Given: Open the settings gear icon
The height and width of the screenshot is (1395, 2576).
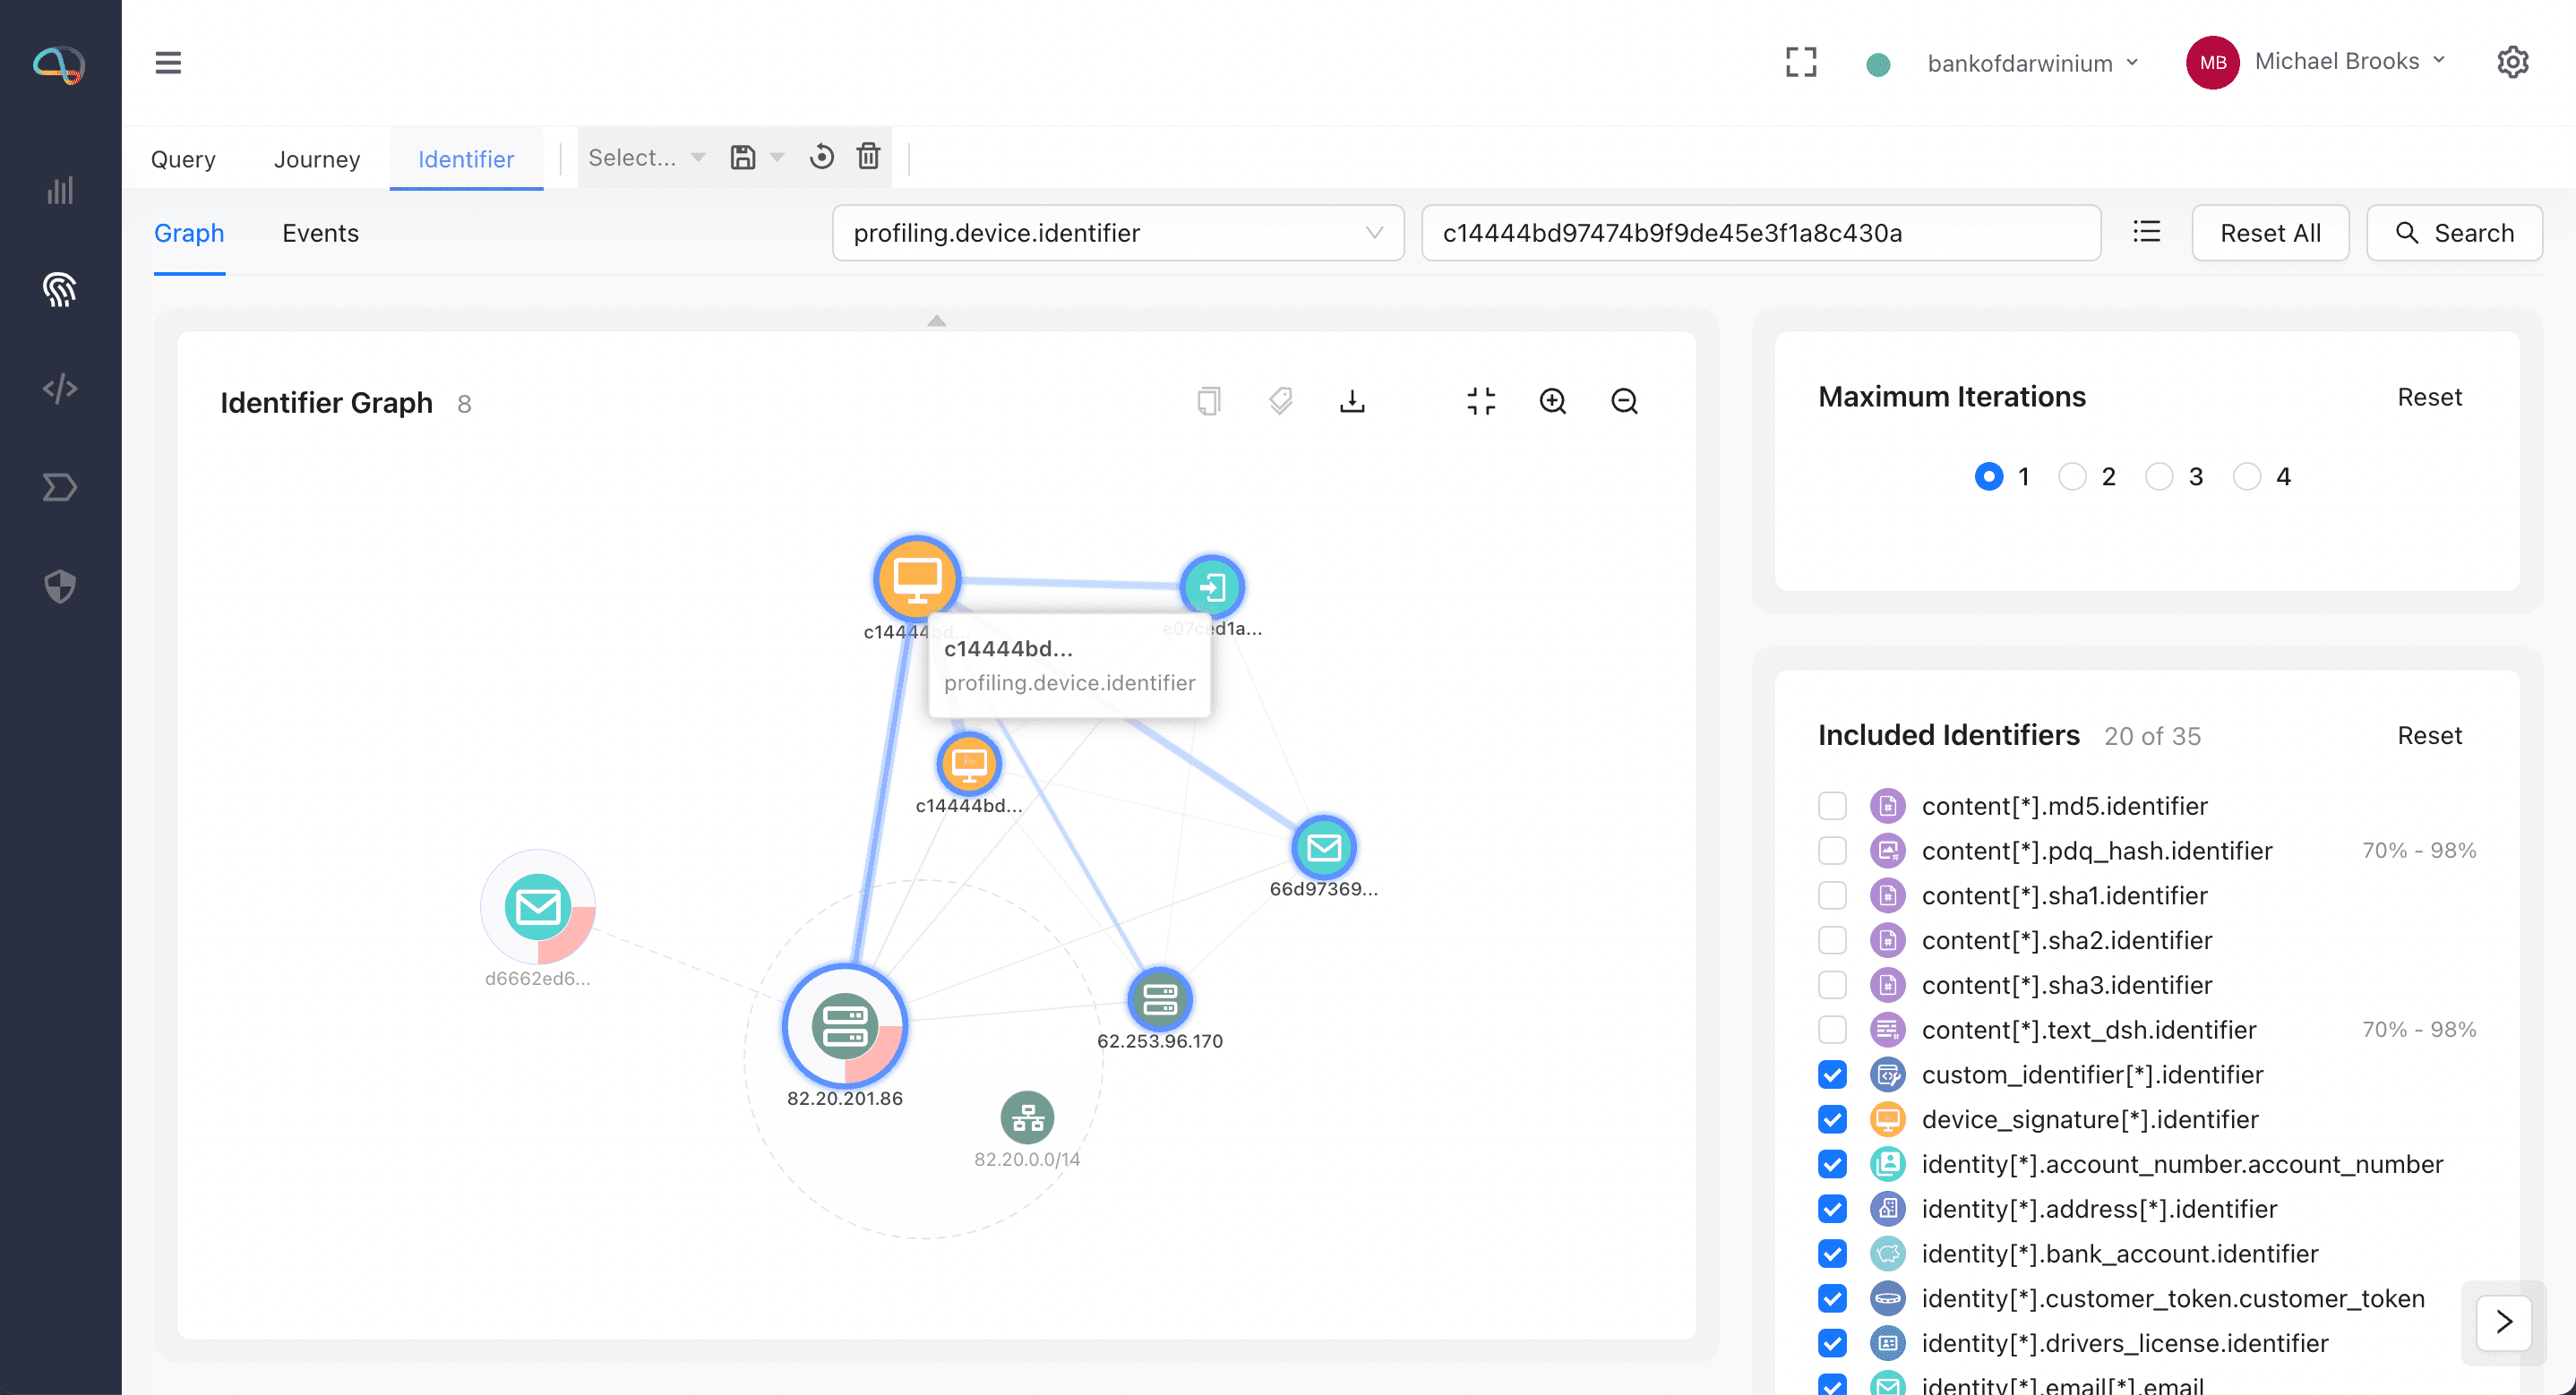Looking at the screenshot, I should 2512,62.
